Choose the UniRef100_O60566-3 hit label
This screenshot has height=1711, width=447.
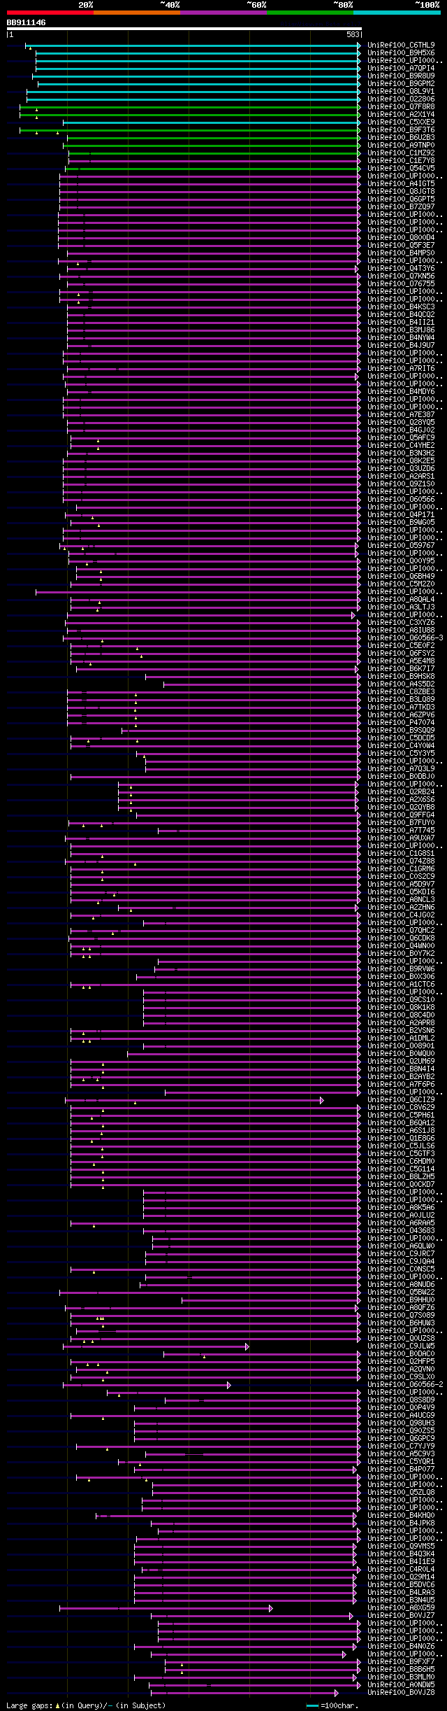[405, 638]
